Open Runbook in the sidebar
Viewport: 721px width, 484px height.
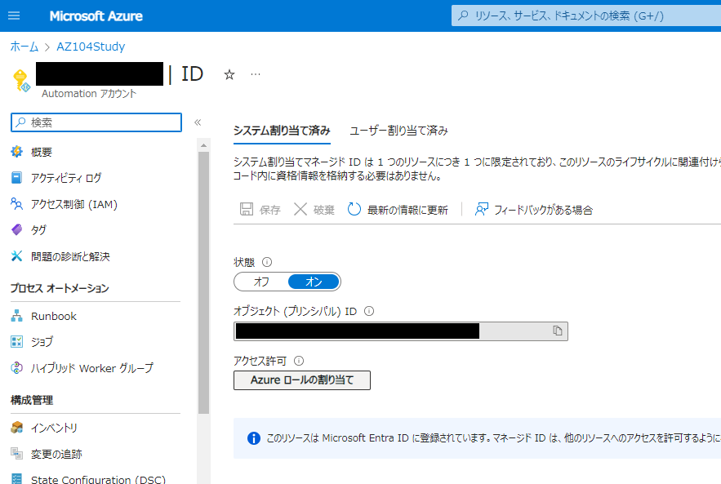54,316
